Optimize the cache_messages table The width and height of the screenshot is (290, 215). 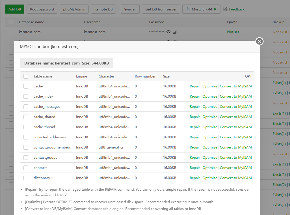pos(210,107)
